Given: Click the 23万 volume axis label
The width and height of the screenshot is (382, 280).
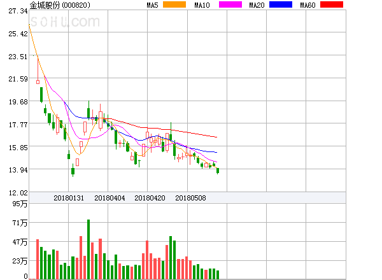Looking at the screenshot, I should [20, 261].
